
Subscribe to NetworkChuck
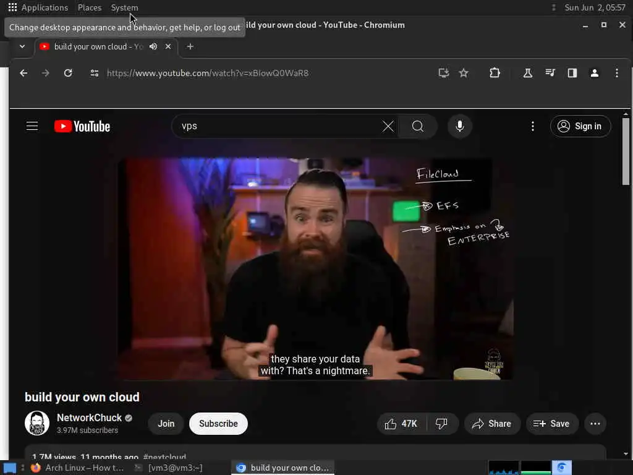pyautogui.click(x=218, y=424)
